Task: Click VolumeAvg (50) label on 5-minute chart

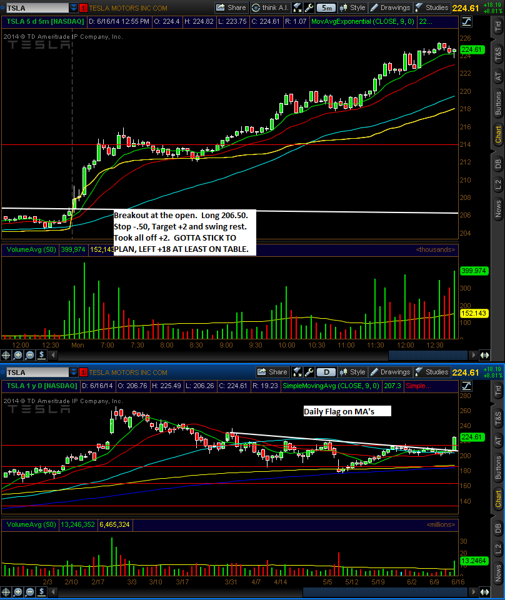Action: [31, 249]
